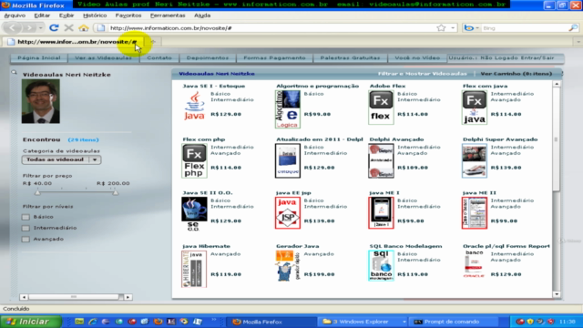Image resolution: width=583 pixels, height=328 pixels.
Task: Expand the address bar history dropdown
Action: tap(453, 28)
